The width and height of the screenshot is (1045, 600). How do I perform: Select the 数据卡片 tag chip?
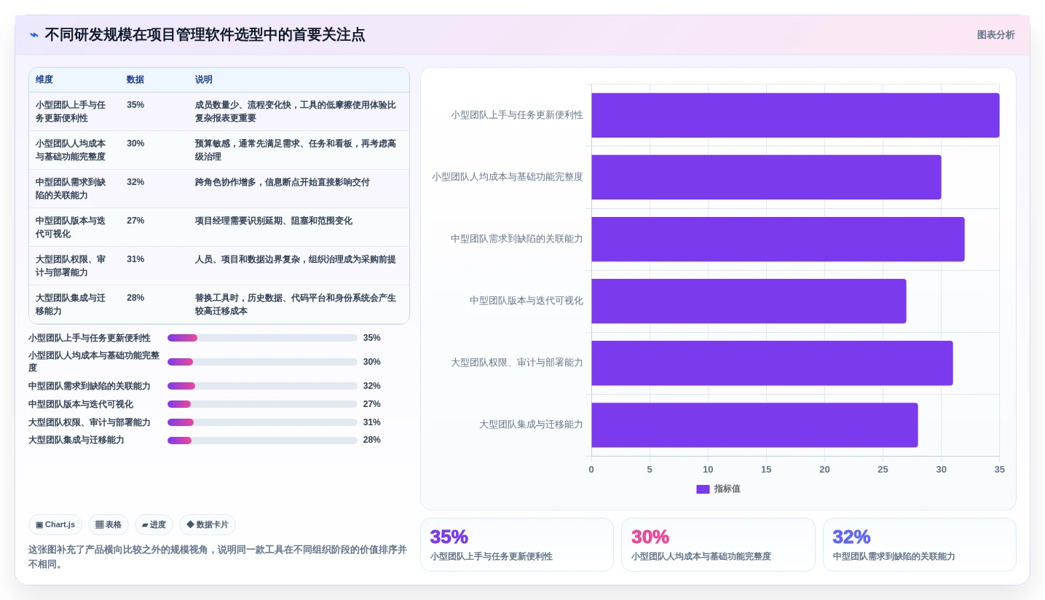point(208,524)
